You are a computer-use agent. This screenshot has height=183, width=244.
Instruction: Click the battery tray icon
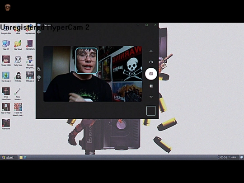222,158
